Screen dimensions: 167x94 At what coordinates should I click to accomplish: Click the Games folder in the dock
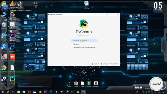click(x=82, y=84)
